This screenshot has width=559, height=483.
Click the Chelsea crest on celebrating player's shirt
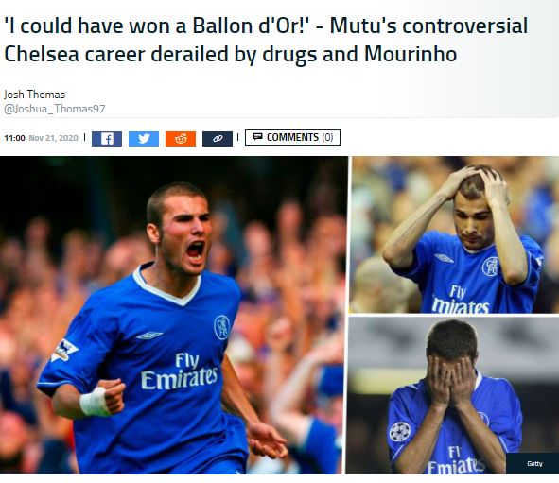click(x=221, y=327)
